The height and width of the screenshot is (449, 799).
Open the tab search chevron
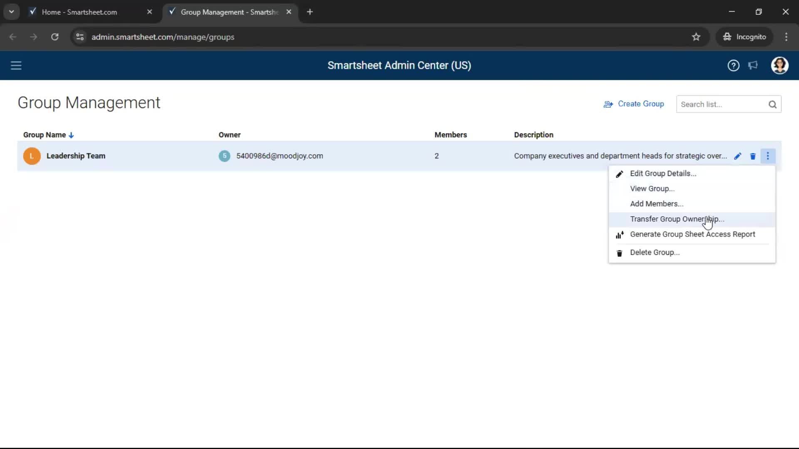pyautogui.click(x=11, y=12)
